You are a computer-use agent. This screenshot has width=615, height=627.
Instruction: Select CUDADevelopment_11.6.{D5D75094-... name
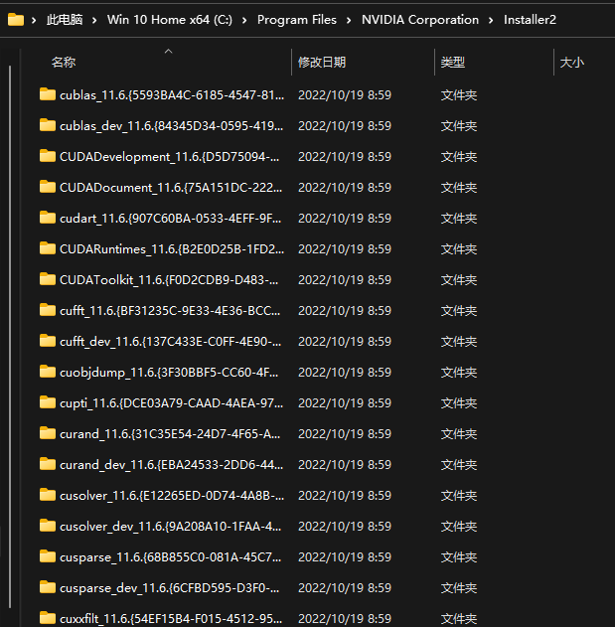(x=169, y=157)
